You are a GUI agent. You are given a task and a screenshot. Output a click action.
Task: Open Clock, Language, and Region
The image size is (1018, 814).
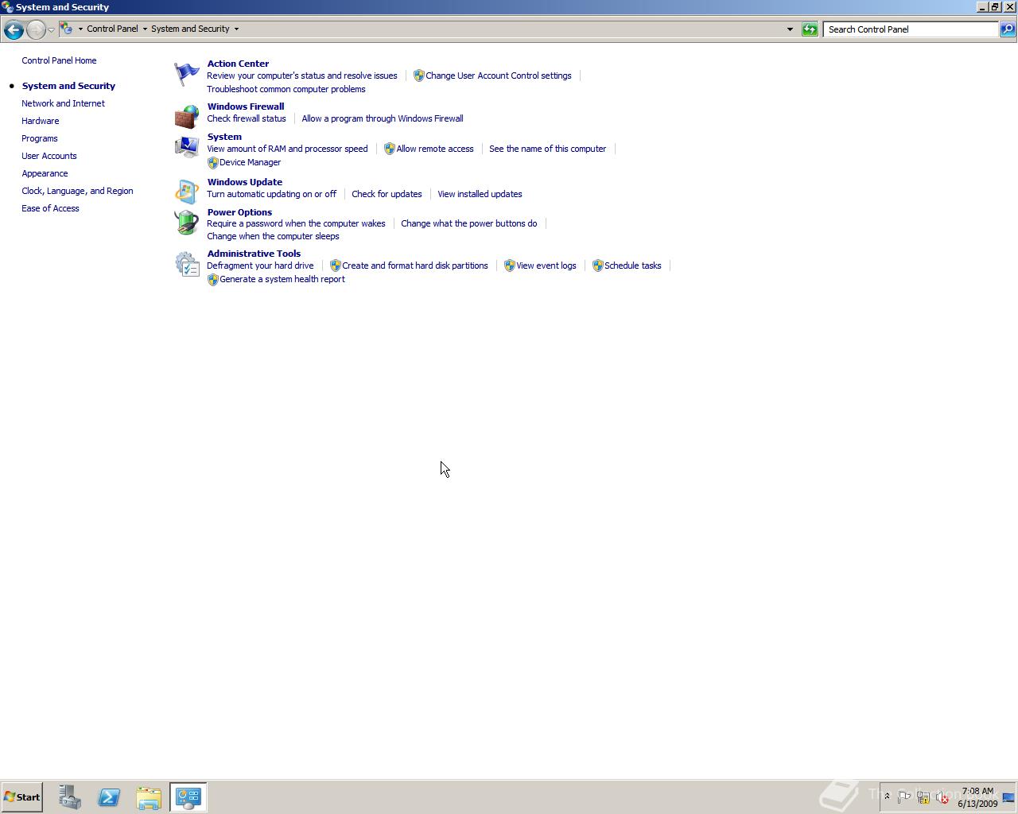[x=77, y=191]
